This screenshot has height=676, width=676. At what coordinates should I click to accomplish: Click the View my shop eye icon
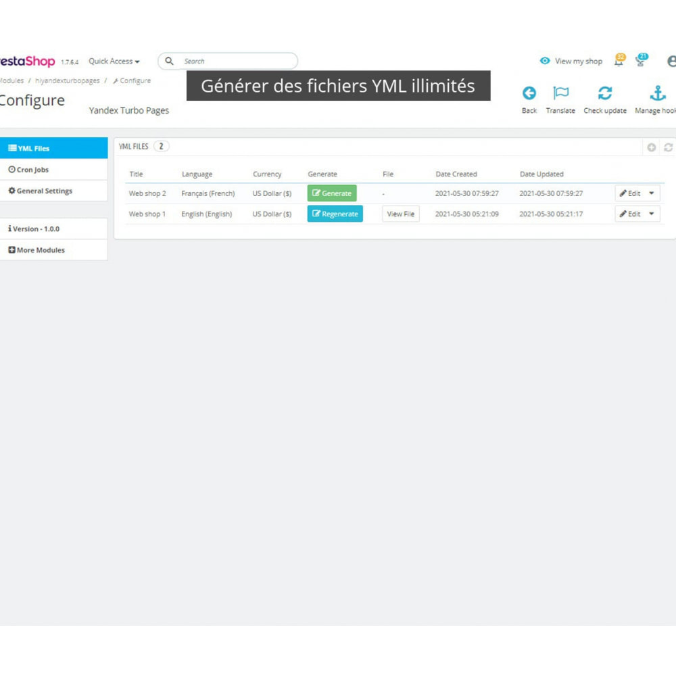[545, 61]
